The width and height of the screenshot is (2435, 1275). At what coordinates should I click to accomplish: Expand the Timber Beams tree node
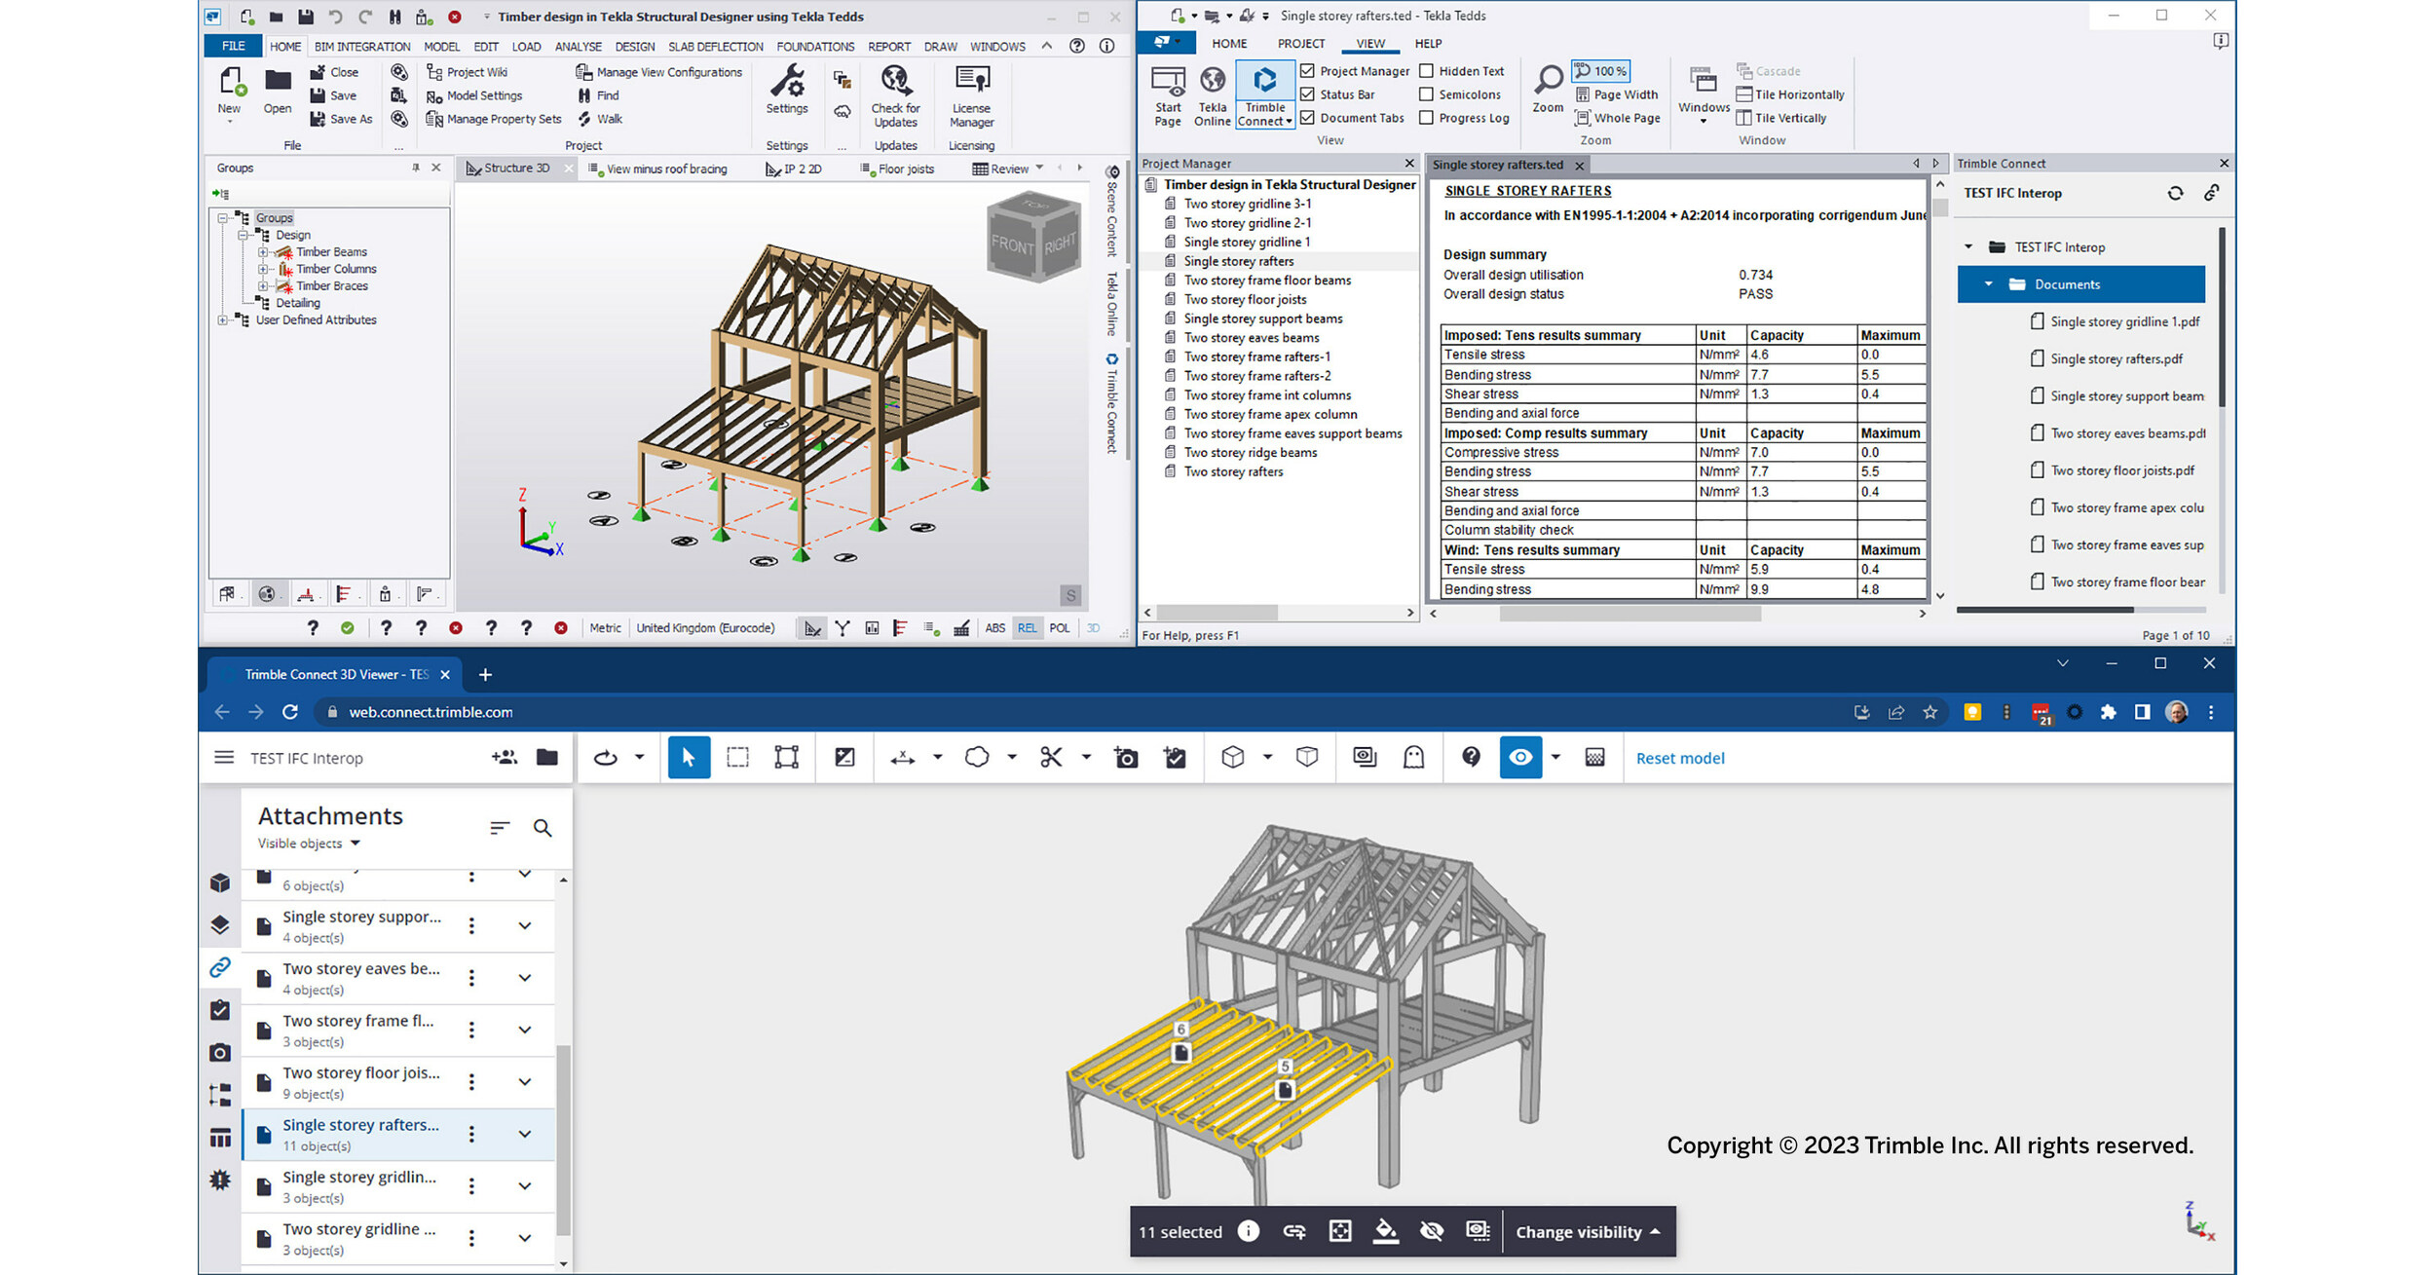[x=263, y=252]
